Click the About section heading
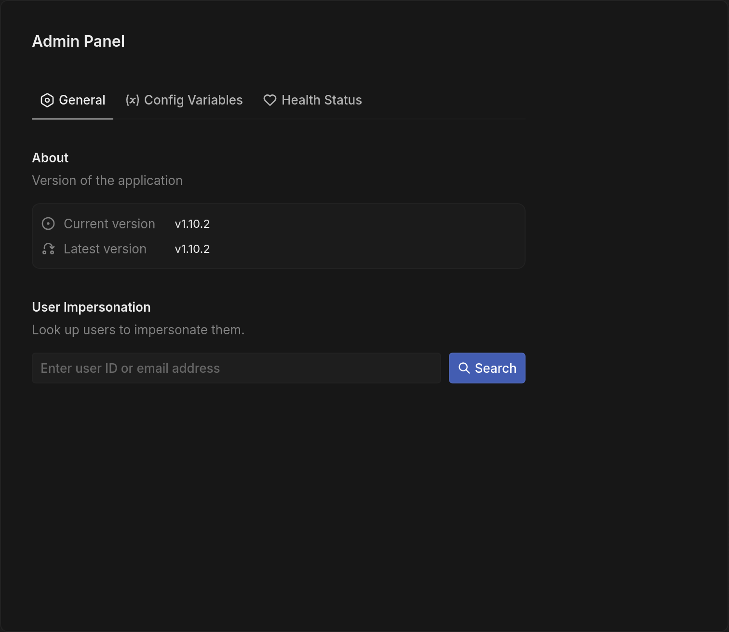 [x=50, y=158]
